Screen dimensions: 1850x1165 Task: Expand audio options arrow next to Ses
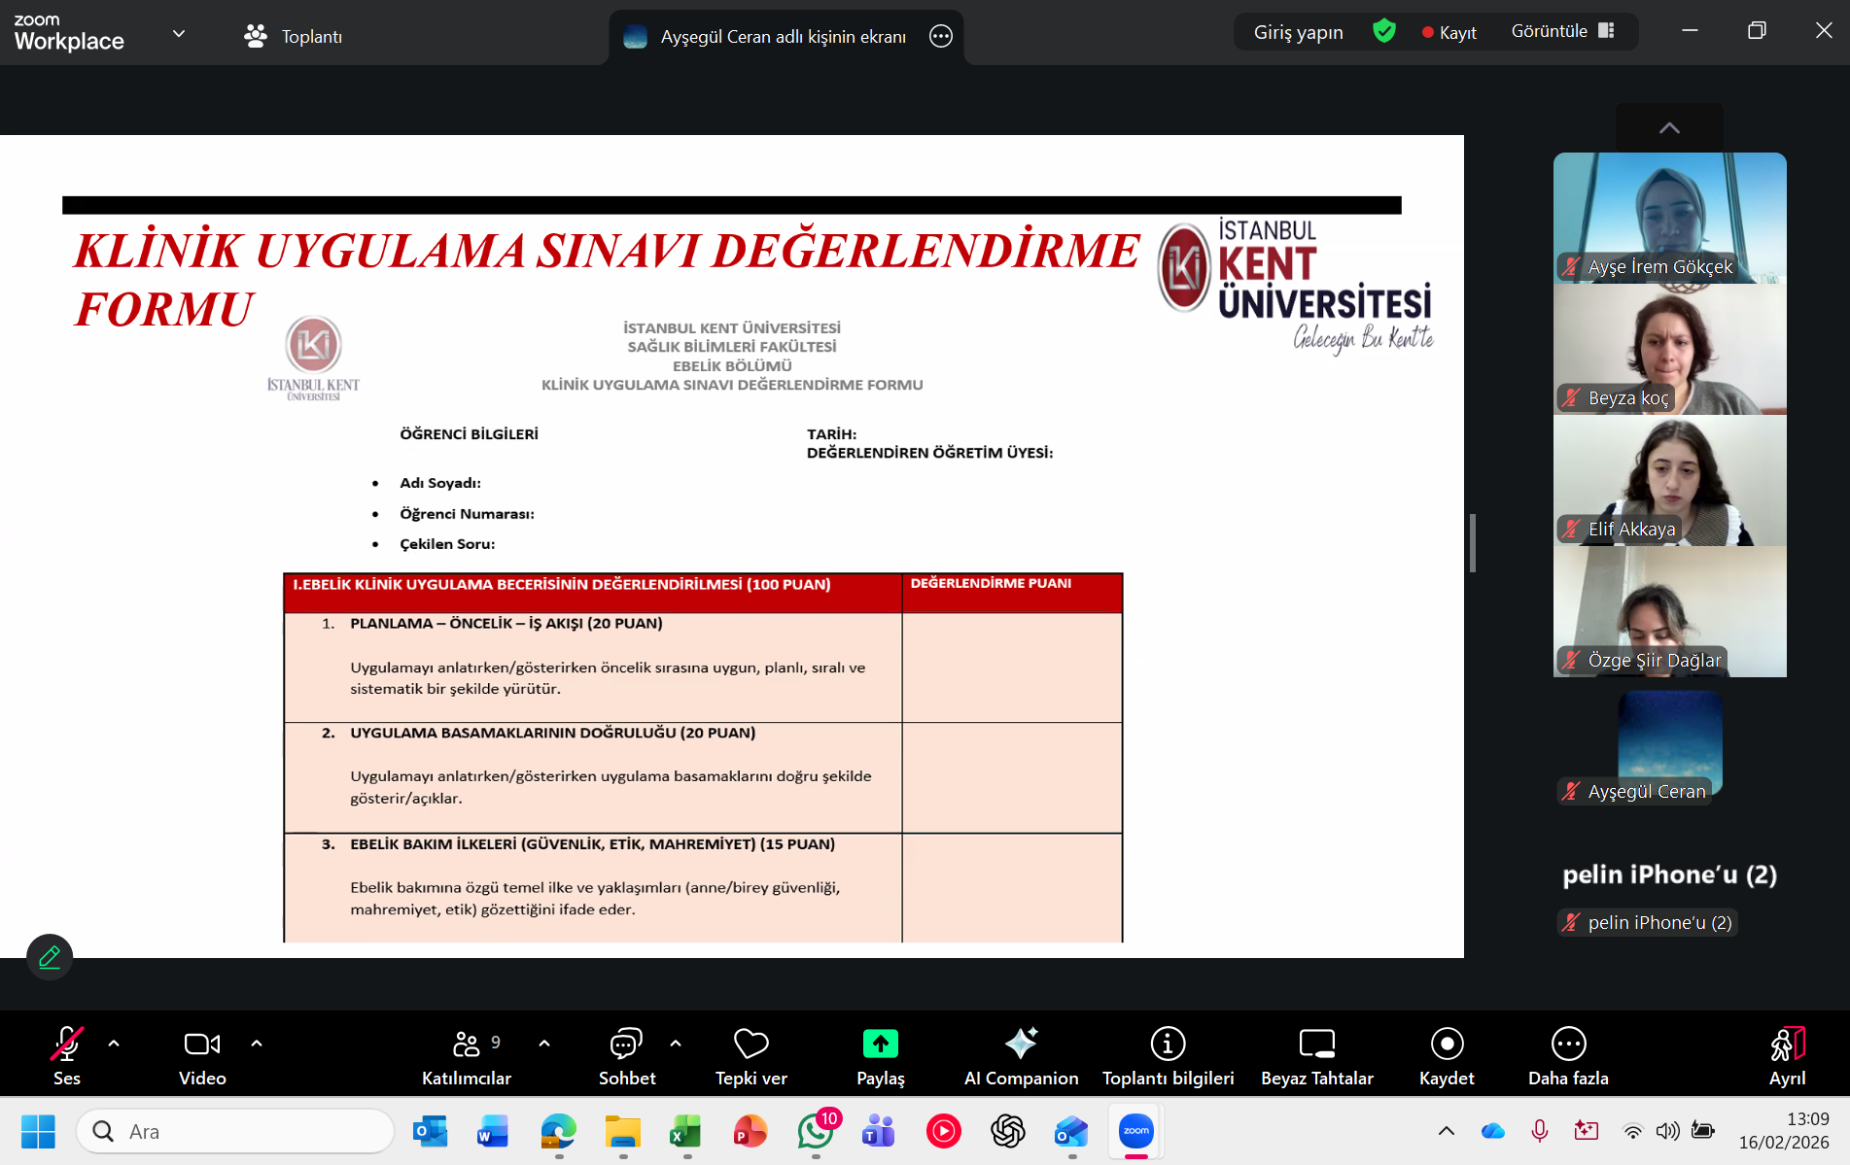114,1044
